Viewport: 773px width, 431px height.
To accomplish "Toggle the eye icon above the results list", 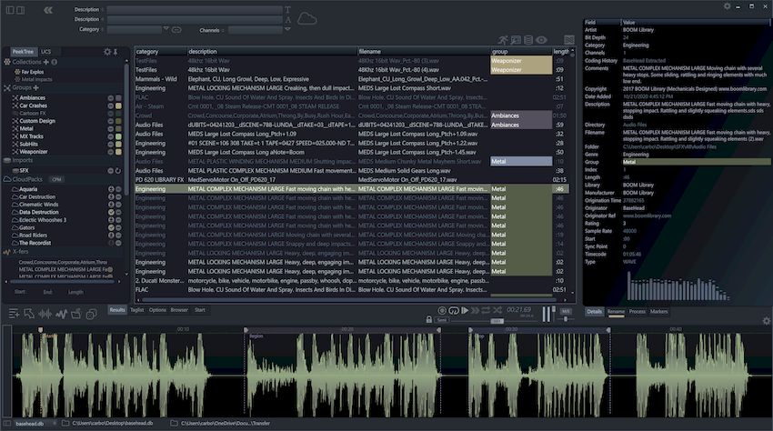I will click(x=541, y=40).
